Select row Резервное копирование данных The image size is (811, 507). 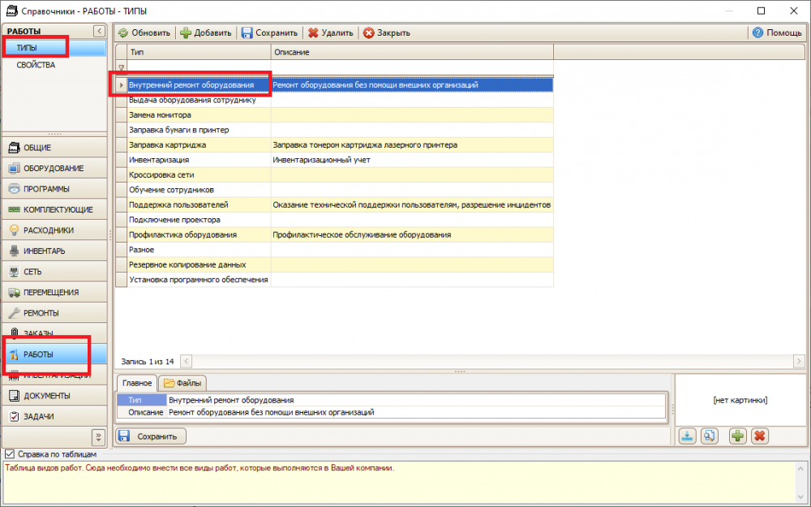334,265
